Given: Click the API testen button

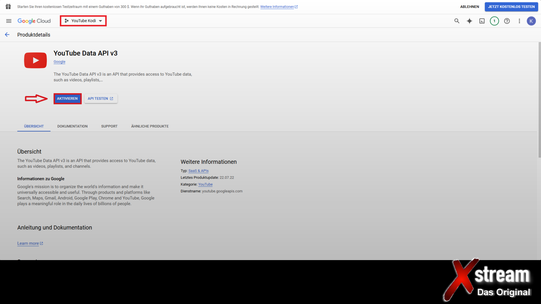Looking at the screenshot, I should (x=101, y=99).
